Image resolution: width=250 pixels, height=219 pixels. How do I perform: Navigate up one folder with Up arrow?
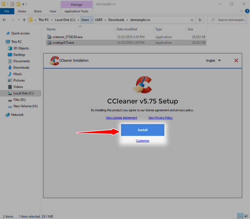pos(24,20)
